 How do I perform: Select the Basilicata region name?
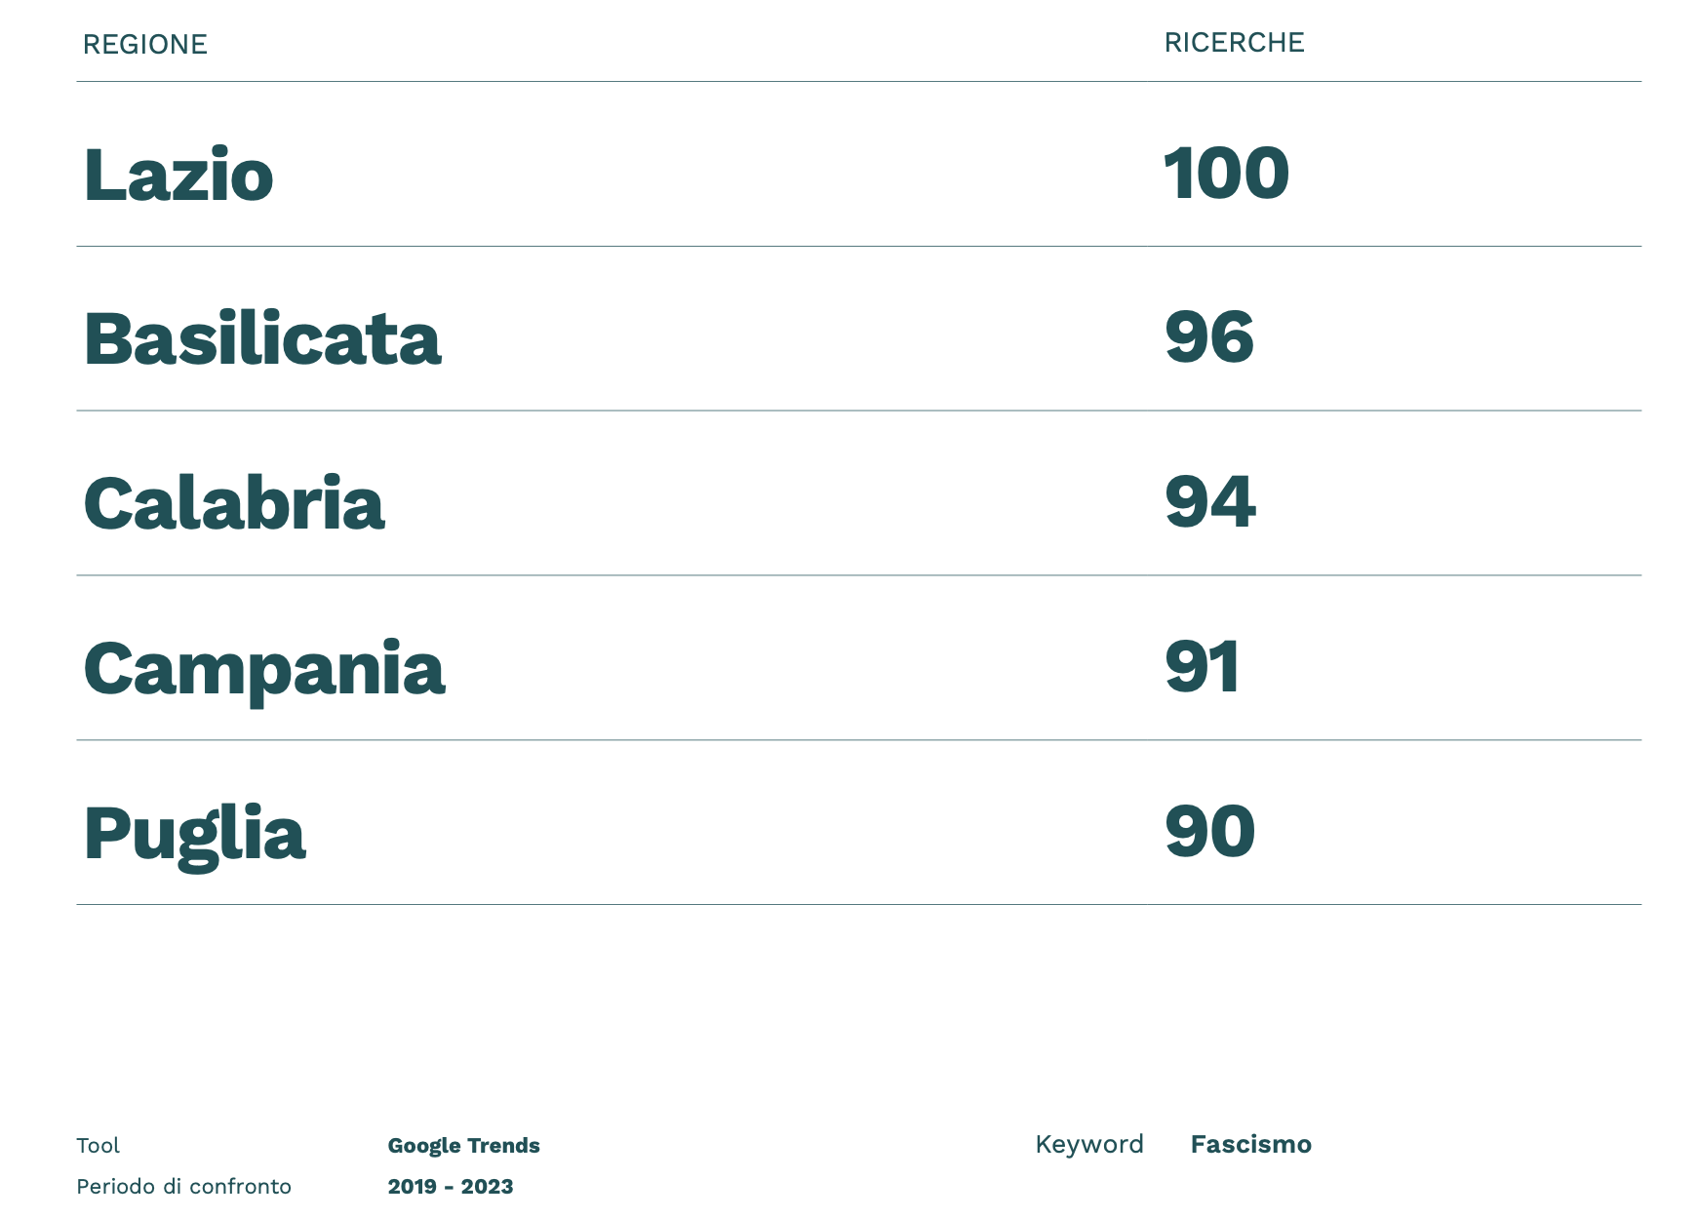click(262, 339)
